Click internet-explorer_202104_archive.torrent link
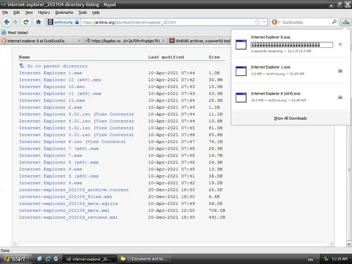The image size is (352, 264). pyautogui.click(x=74, y=190)
